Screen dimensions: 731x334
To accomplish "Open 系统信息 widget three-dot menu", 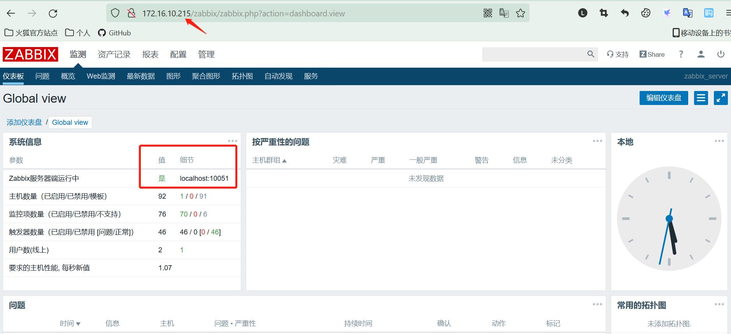I will click(x=233, y=141).
